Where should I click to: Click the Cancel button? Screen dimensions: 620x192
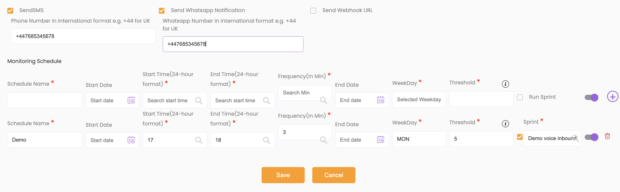coord(334,175)
